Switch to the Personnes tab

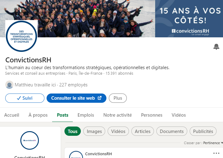[152, 115]
